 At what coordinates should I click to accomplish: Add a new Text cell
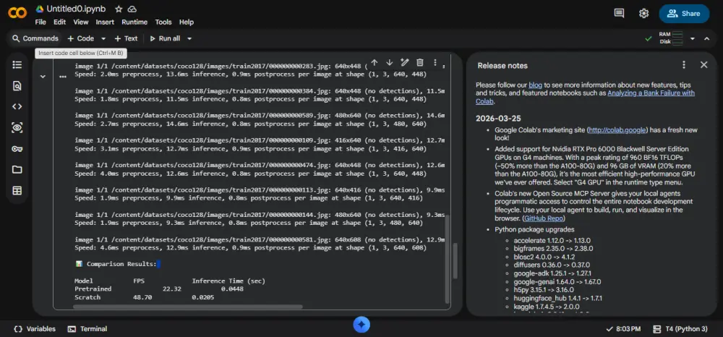[126, 39]
